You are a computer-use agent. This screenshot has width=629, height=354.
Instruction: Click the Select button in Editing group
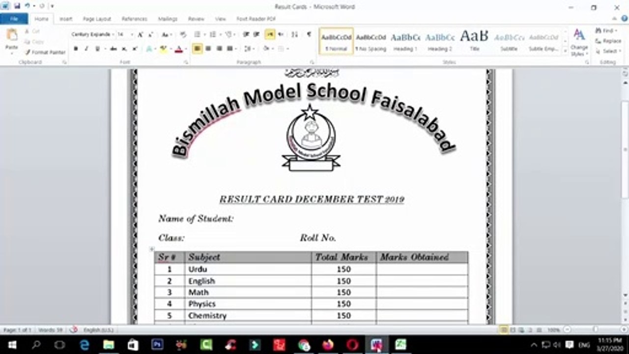pyautogui.click(x=607, y=51)
